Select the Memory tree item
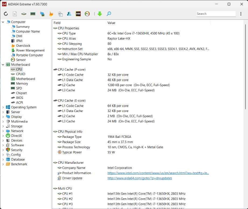248x209 pixels. [22, 83]
